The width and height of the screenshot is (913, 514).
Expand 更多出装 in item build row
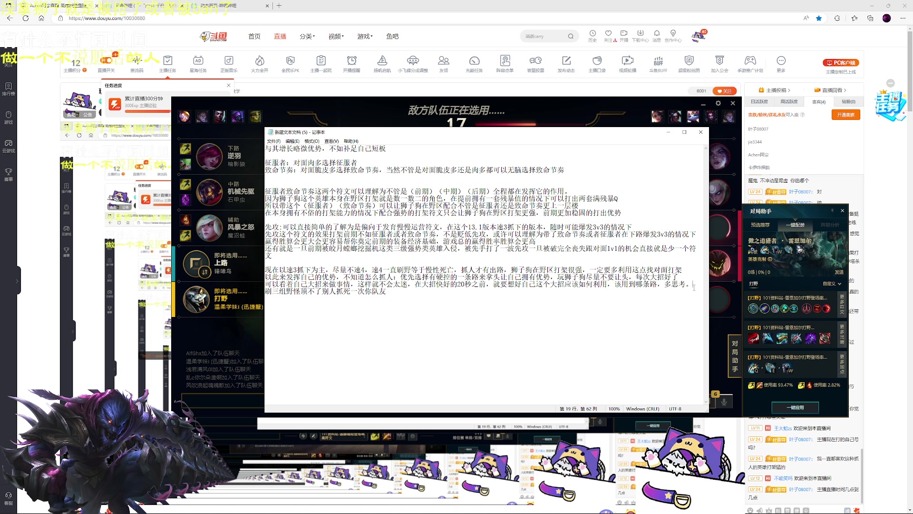842,334
